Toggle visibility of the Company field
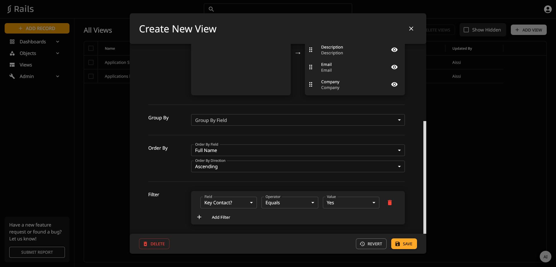 click(x=394, y=84)
